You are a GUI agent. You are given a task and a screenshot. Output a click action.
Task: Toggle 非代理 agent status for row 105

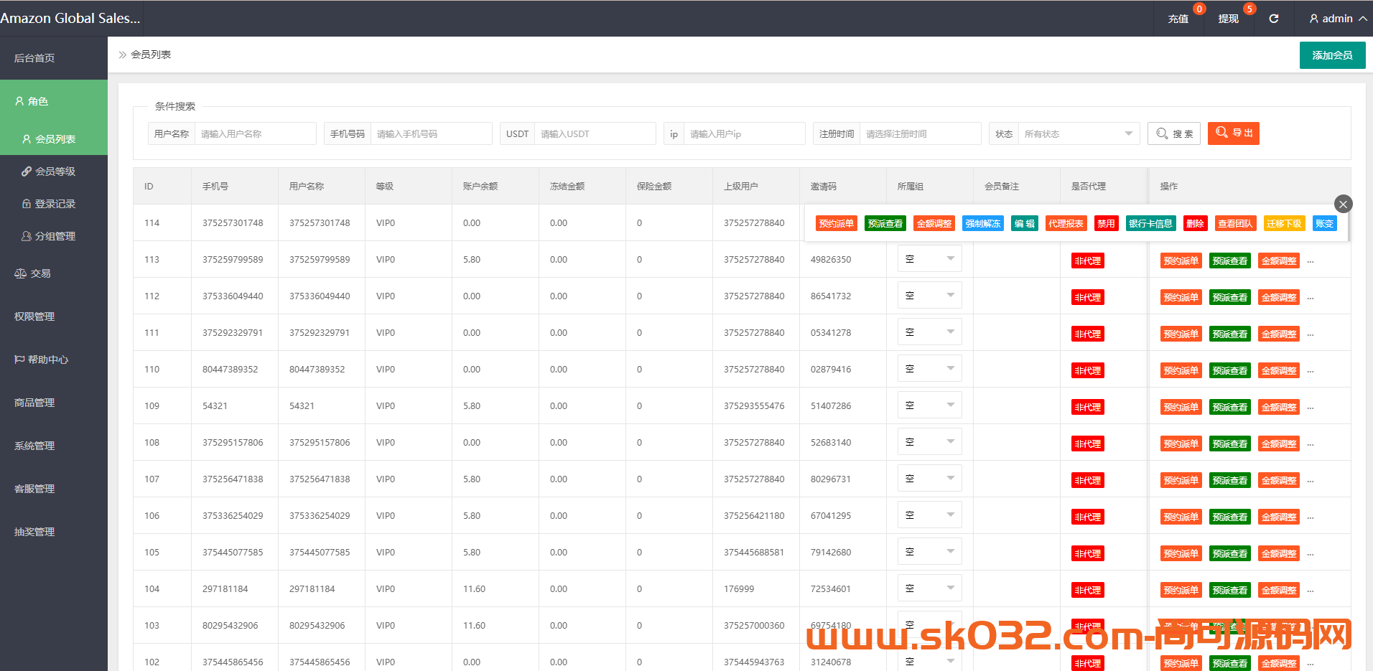tap(1087, 554)
